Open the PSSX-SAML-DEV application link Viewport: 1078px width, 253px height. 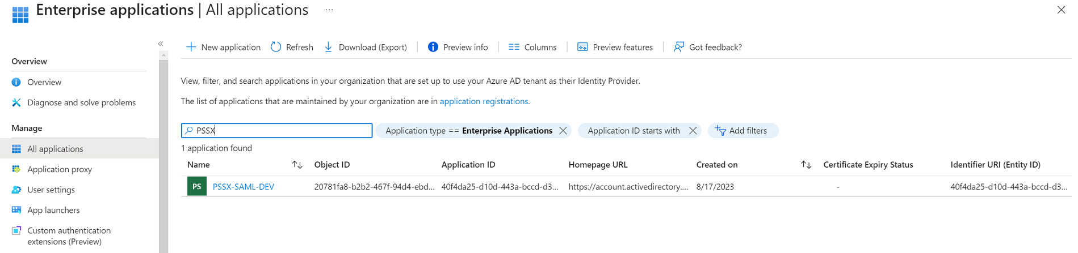coord(244,187)
